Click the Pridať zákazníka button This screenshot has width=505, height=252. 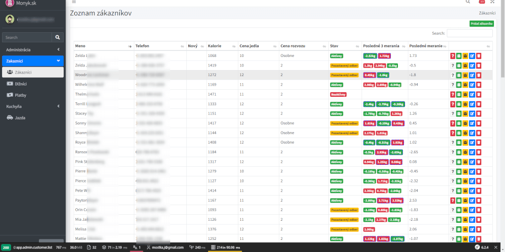[481, 24]
